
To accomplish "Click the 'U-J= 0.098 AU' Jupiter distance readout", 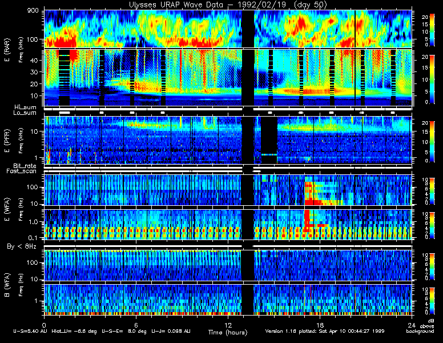I will (171, 331).
